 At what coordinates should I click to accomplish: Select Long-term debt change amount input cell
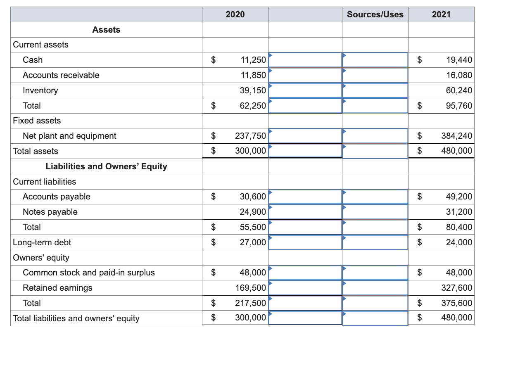pyautogui.click(x=305, y=242)
